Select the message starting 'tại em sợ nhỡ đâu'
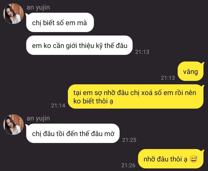This screenshot has height=171, width=208. click(136, 96)
